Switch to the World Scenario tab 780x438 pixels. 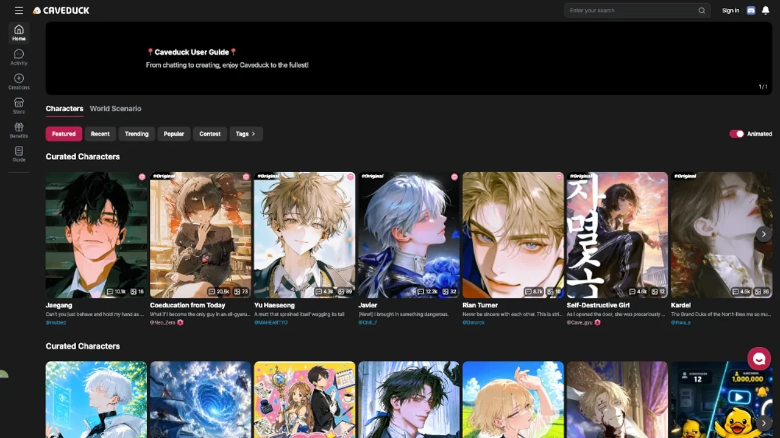pos(115,108)
